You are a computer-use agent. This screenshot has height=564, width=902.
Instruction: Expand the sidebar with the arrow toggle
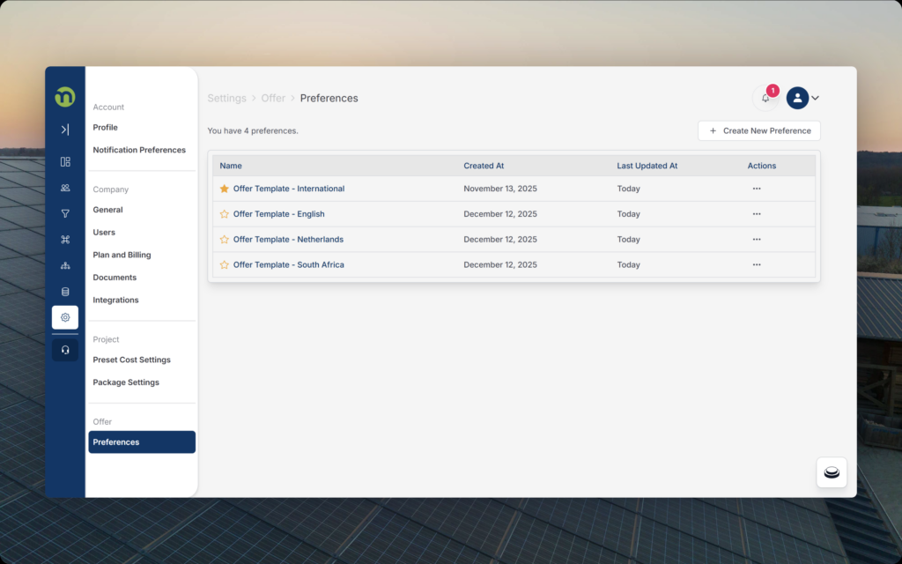[x=65, y=130]
